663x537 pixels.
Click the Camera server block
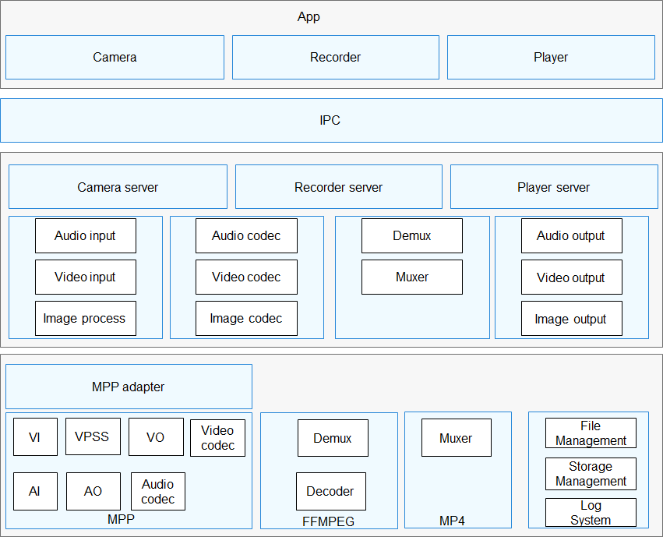click(118, 187)
